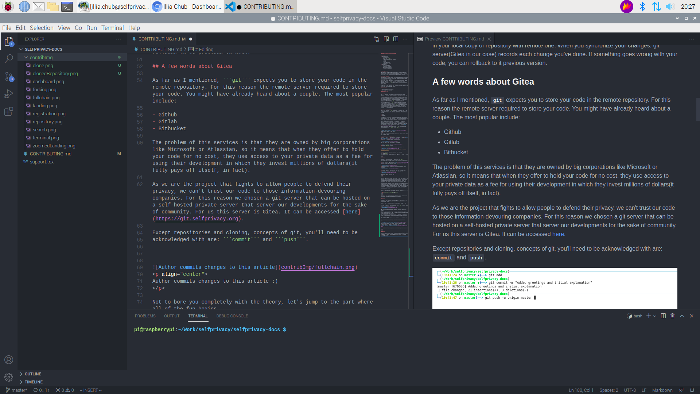The height and width of the screenshot is (394, 700).
Task: Click the Bluetooth tray icon
Action: pos(642,7)
